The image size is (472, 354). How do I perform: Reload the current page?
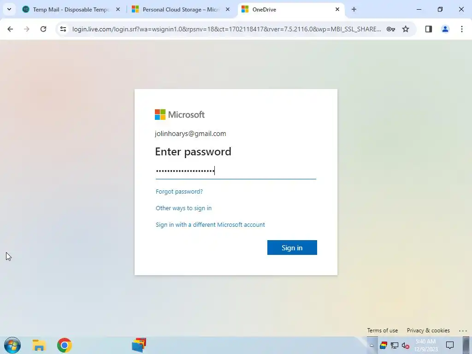(x=43, y=29)
